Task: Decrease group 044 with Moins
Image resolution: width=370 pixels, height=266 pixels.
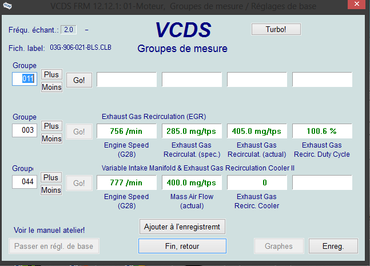Action: 51,190
